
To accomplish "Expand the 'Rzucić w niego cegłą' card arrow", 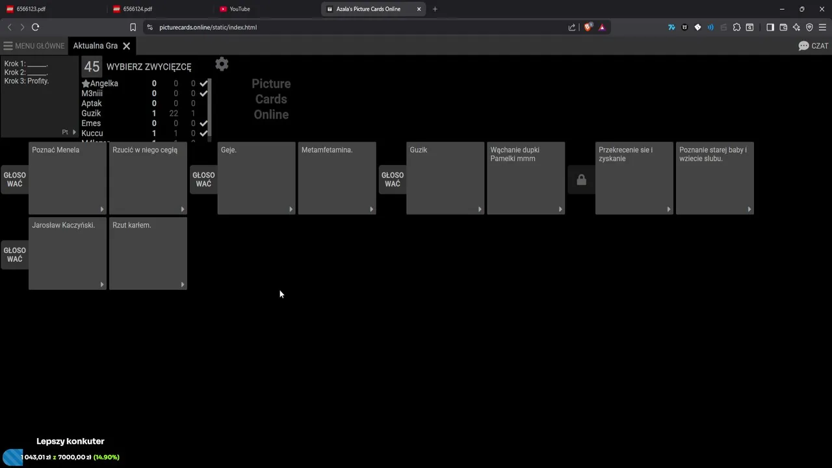I will point(183,209).
